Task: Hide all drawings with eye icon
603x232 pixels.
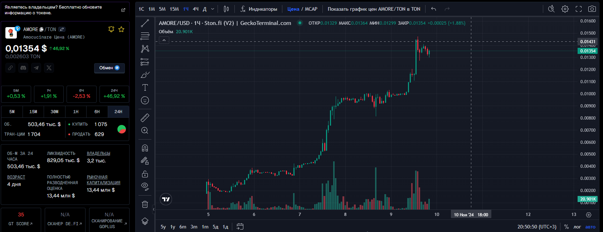Action: [145, 186]
